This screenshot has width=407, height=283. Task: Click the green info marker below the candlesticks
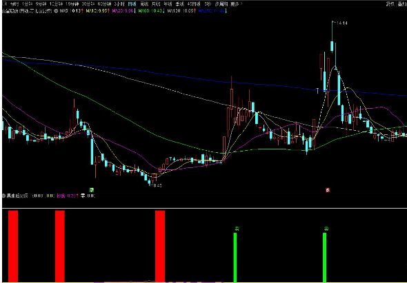click(91, 190)
